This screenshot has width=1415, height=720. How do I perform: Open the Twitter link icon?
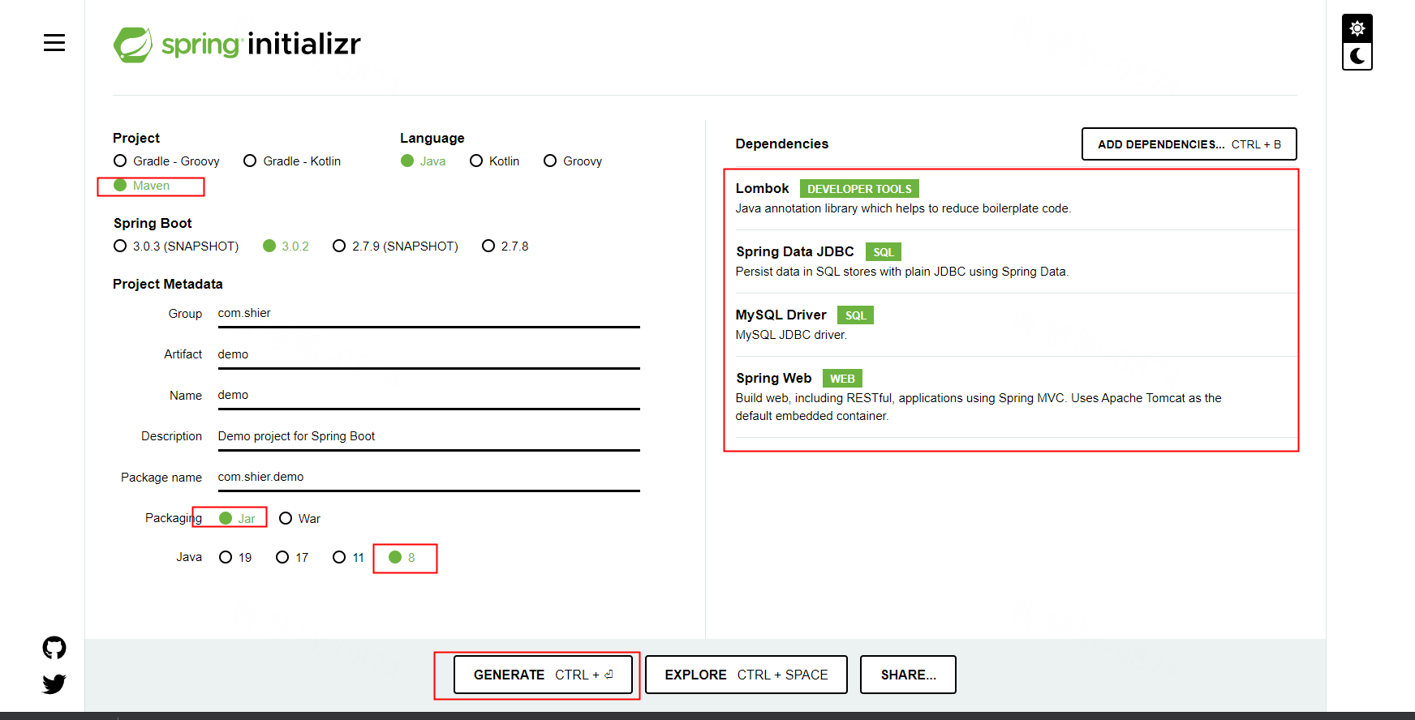(54, 684)
